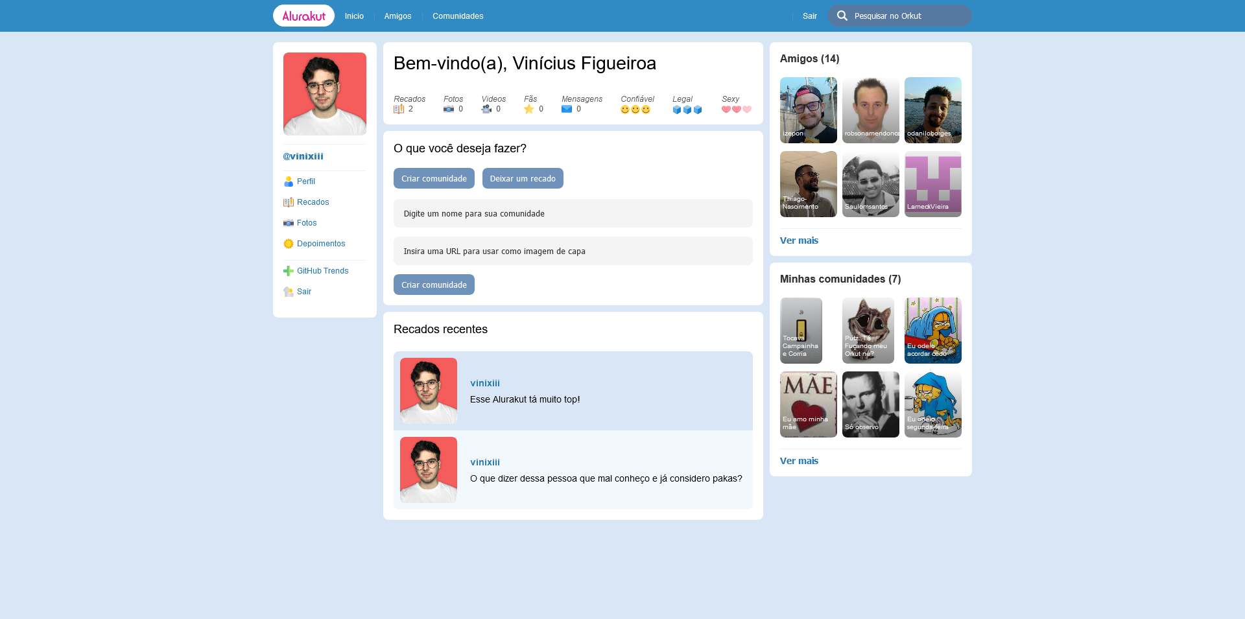
Task: Click the first Legal ice cube icon
Action: point(677,110)
